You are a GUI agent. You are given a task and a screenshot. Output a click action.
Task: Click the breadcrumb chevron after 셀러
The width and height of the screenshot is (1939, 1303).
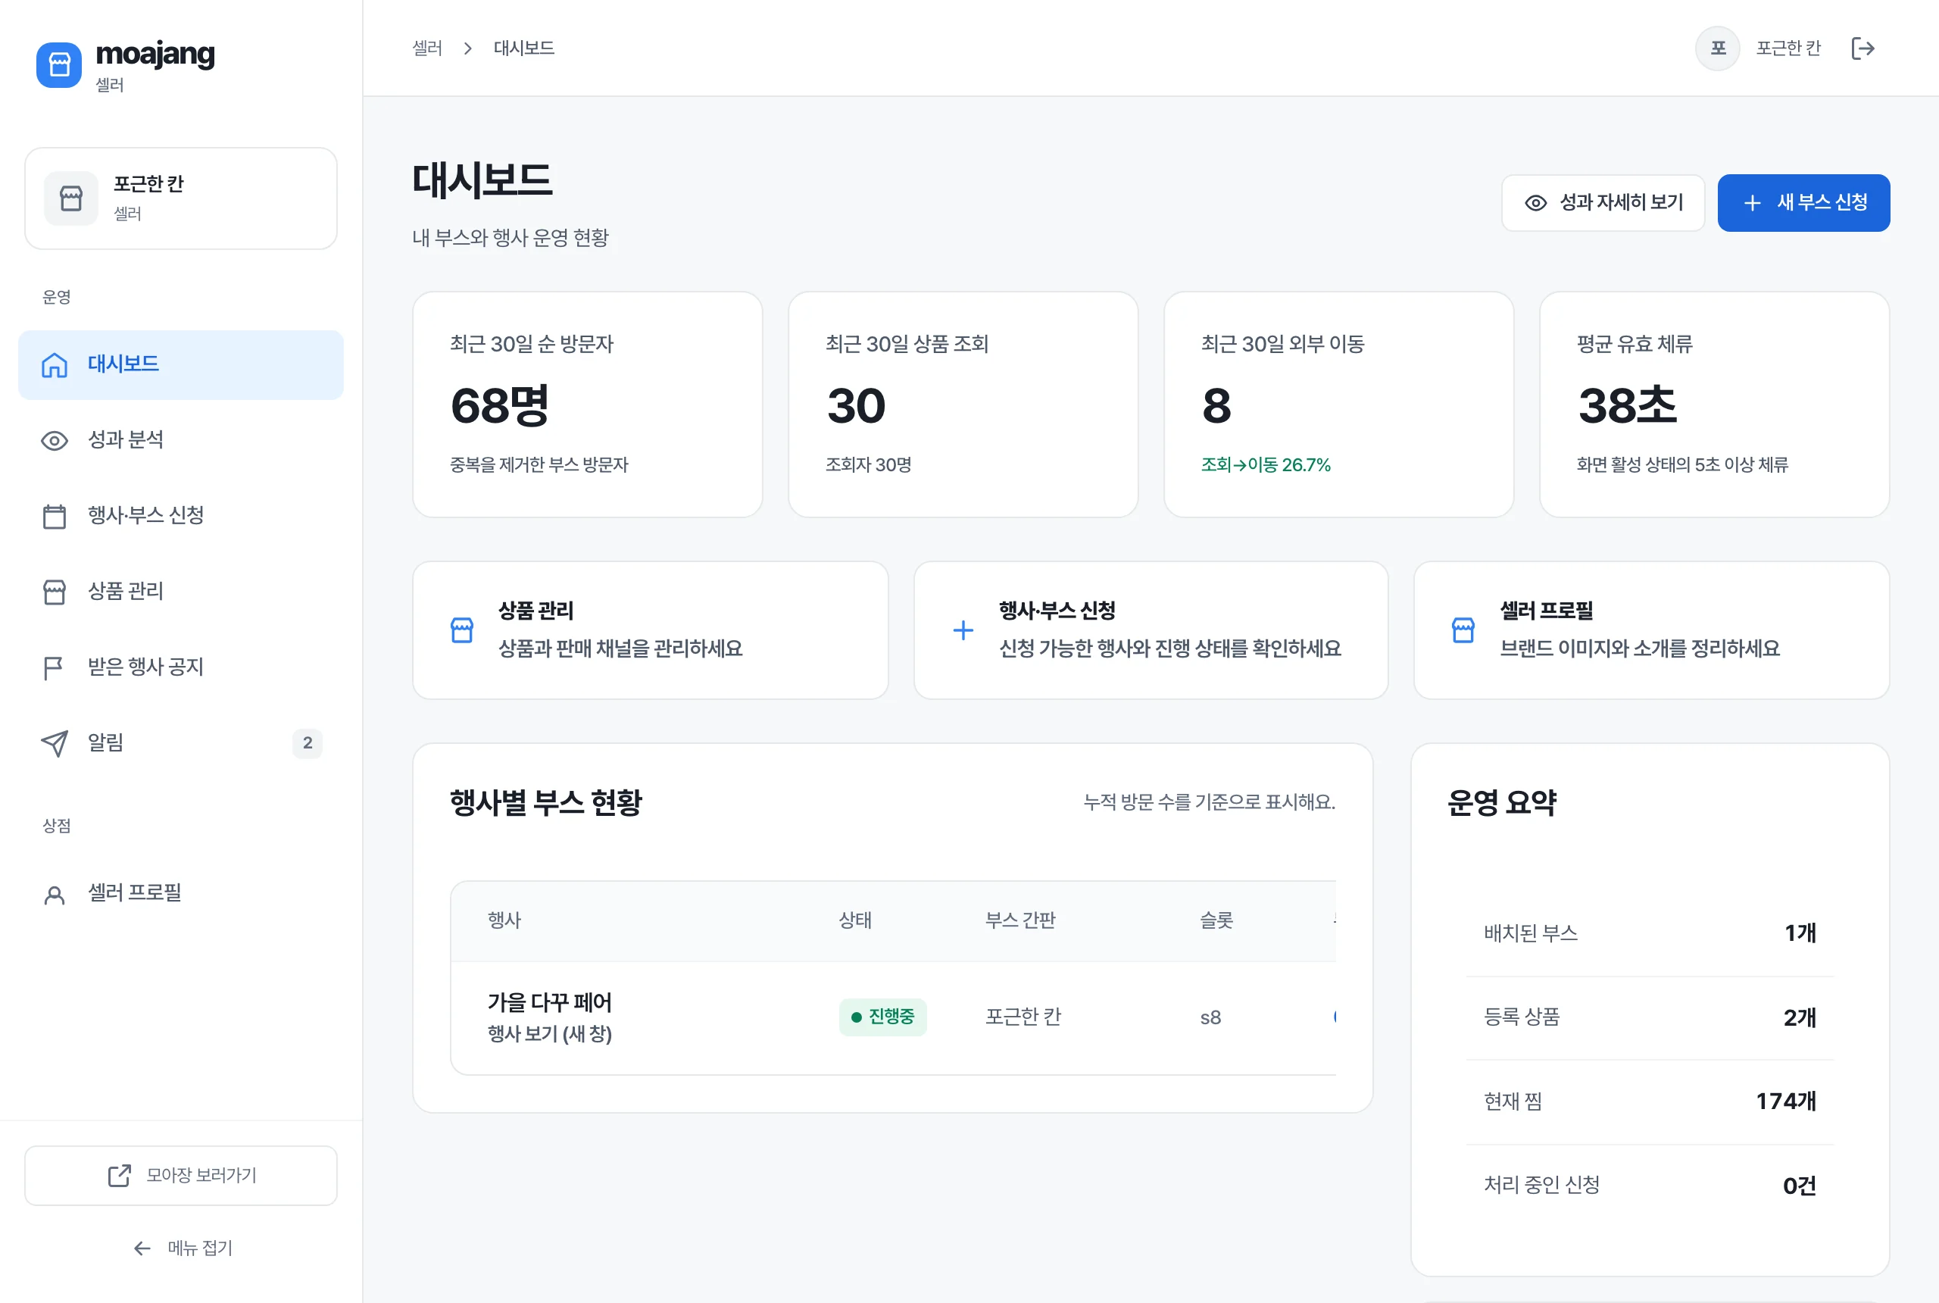468,48
